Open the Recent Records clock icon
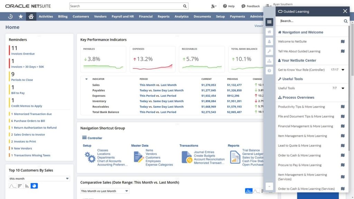The width and height of the screenshot is (354, 199). coord(10,17)
